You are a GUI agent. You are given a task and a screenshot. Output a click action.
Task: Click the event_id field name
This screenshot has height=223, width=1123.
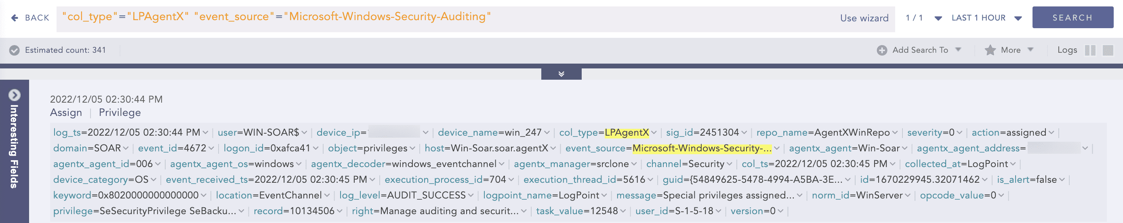(x=158, y=148)
